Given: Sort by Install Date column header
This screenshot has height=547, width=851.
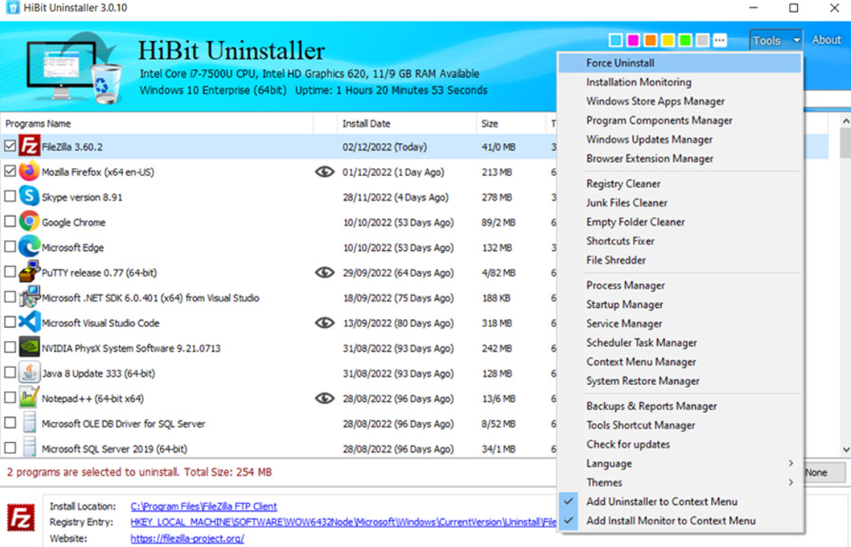Looking at the screenshot, I should (406, 123).
